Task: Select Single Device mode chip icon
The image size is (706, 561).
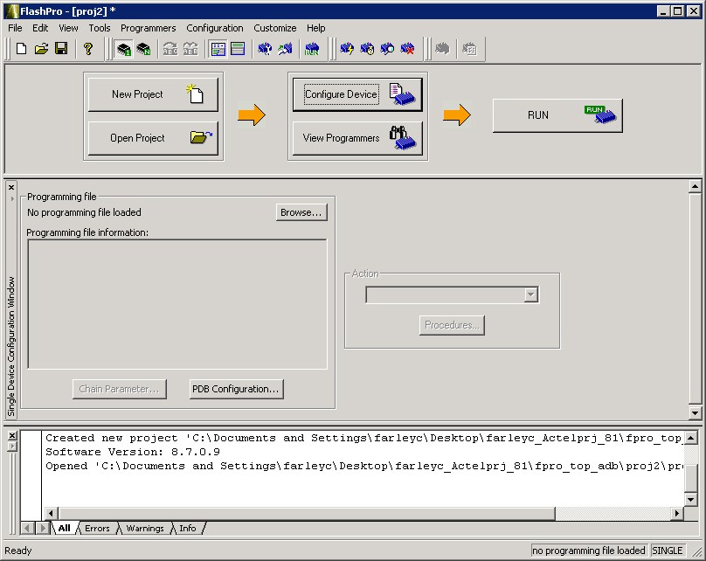Action: click(123, 49)
